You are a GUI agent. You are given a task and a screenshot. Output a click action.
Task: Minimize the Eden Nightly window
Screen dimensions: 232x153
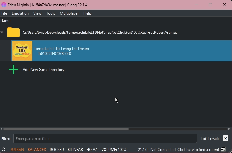pyautogui.click(x=196, y=5)
